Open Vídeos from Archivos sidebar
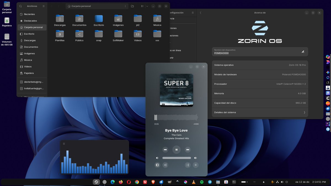The width and height of the screenshot is (331, 186). click(x=32, y=67)
